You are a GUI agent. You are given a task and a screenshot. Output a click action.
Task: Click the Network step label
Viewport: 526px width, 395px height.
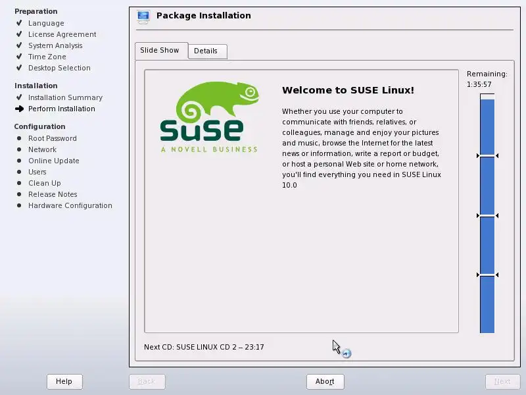coord(42,149)
